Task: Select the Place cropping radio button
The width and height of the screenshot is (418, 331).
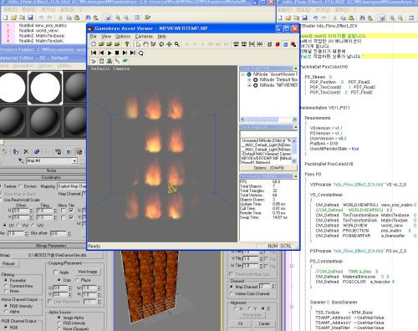Action: click(77, 280)
